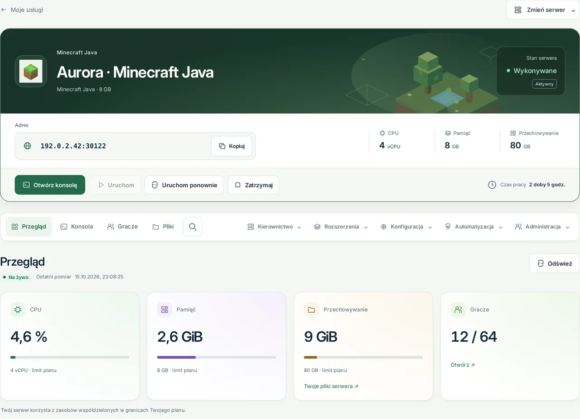Expand the Kierownictwo menu

click(x=274, y=227)
